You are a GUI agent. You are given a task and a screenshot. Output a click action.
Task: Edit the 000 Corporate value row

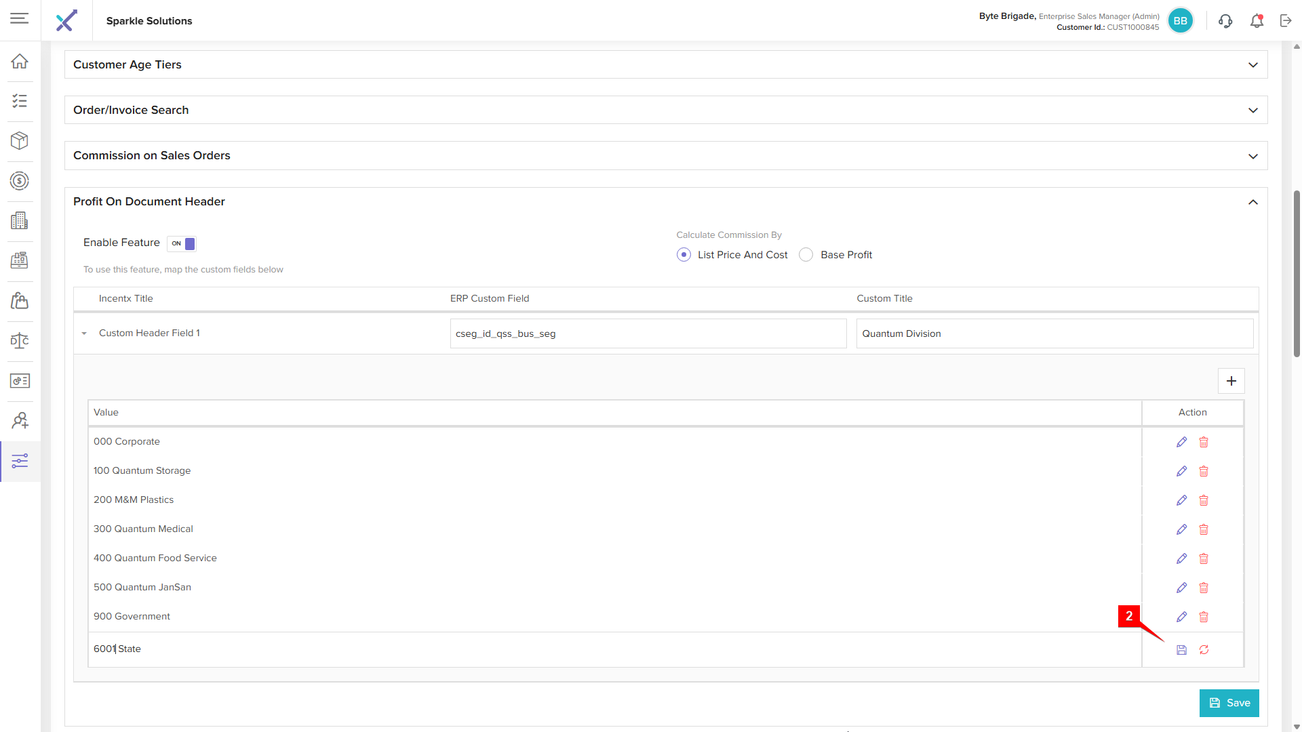click(x=1181, y=442)
